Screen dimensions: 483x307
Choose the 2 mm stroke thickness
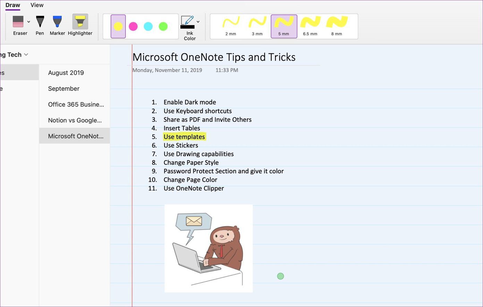tap(231, 26)
